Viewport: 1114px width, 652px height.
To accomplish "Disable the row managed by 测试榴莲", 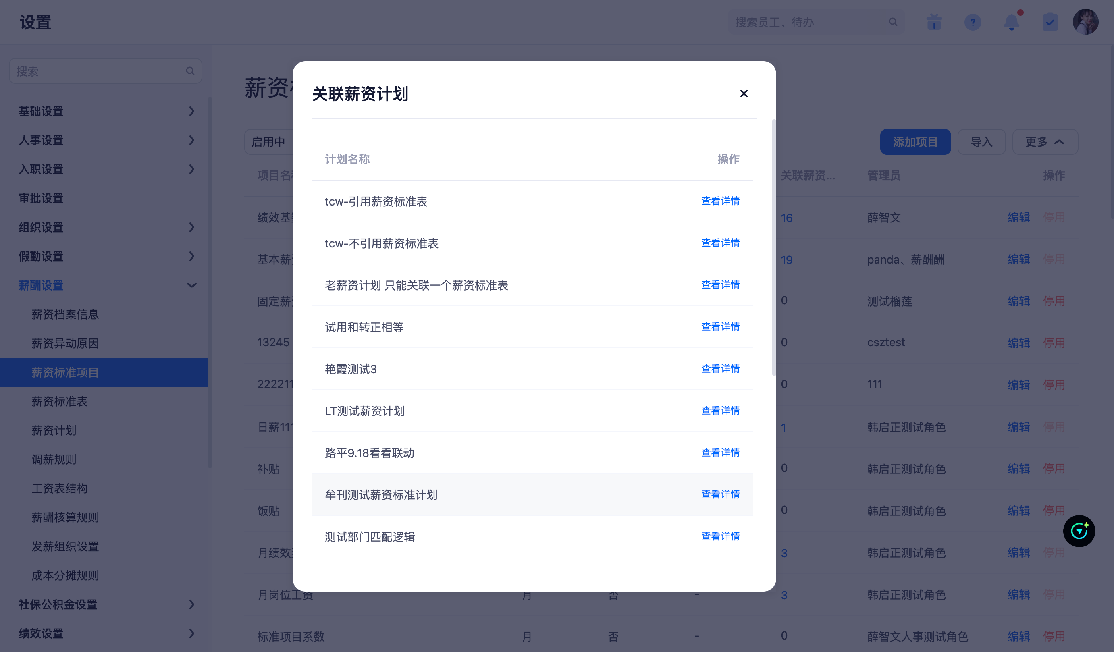I will click(1054, 301).
